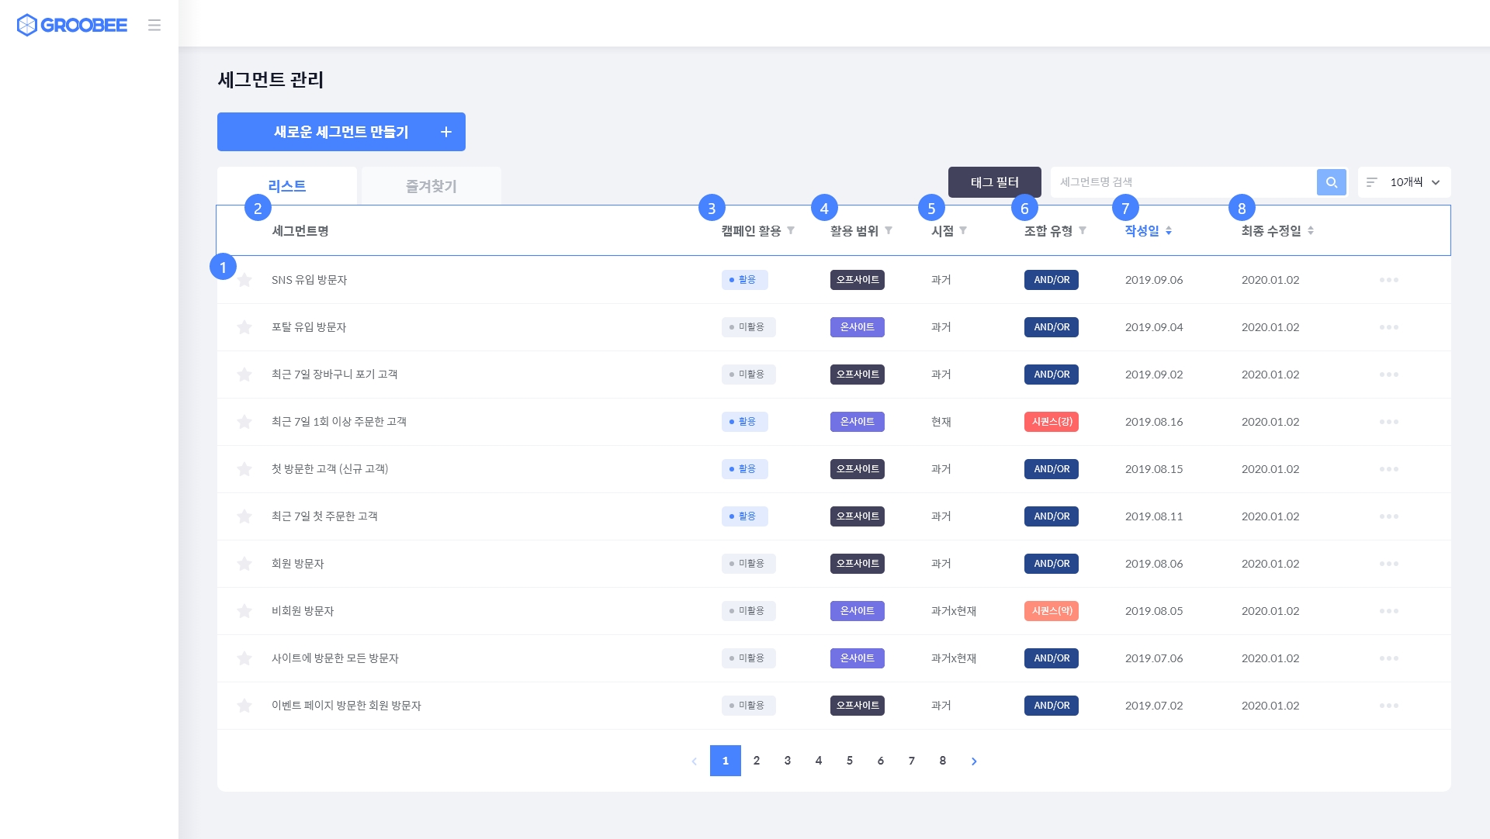Sort by 최종 수정일 arrows icon
Viewport: 1490px width, 839px height.
(x=1311, y=230)
